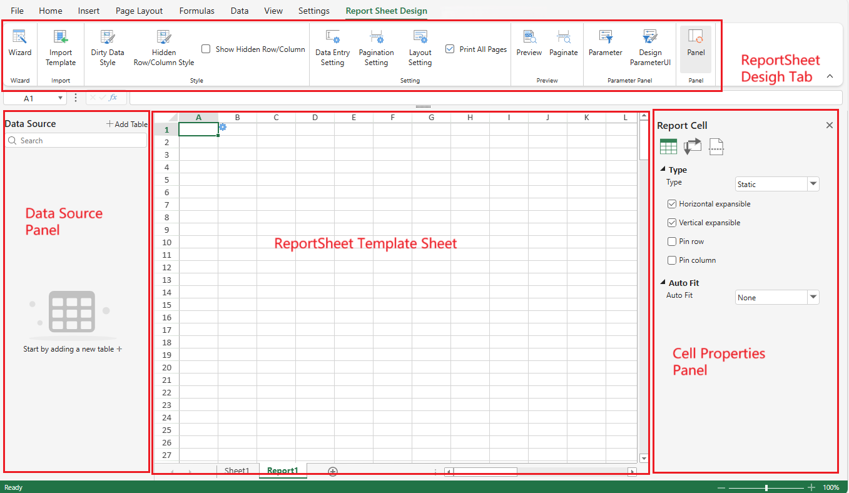The image size is (849, 493).
Task: Zoom in with the plus icon
Action: 811,487
